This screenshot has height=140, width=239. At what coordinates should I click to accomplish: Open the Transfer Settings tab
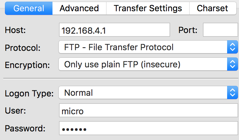click(x=148, y=8)
